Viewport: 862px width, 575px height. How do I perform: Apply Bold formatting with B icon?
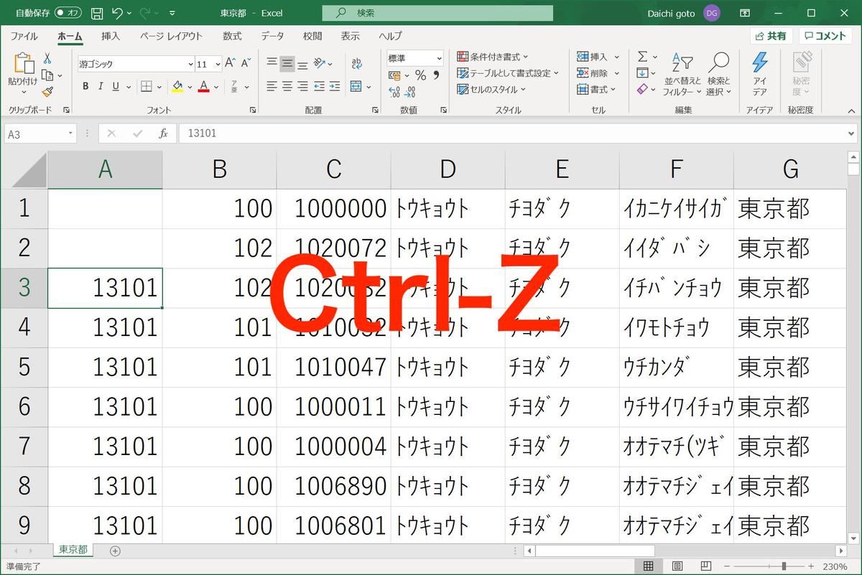coord(85,86)
